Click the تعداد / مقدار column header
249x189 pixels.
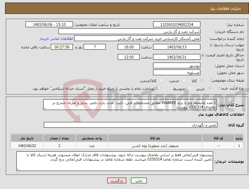tap(59, 138)
